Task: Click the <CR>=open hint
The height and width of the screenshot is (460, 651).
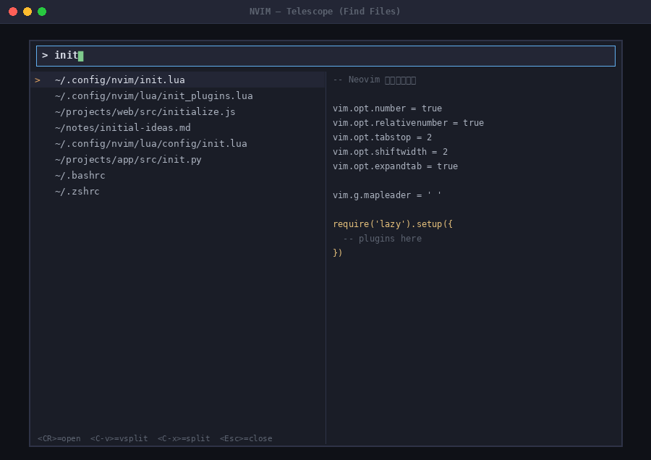Action: (59, 438)
